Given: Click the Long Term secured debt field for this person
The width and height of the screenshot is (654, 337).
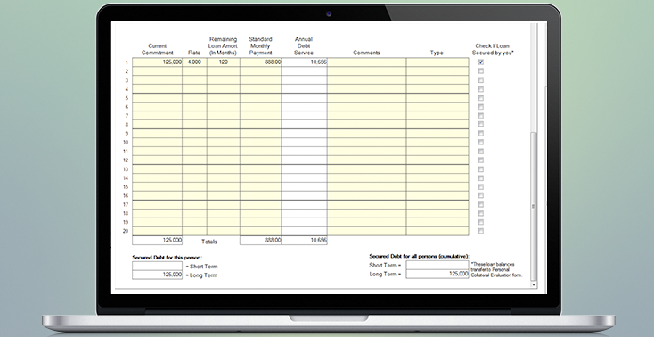Looking at the screenshot, I should point(157,275).
